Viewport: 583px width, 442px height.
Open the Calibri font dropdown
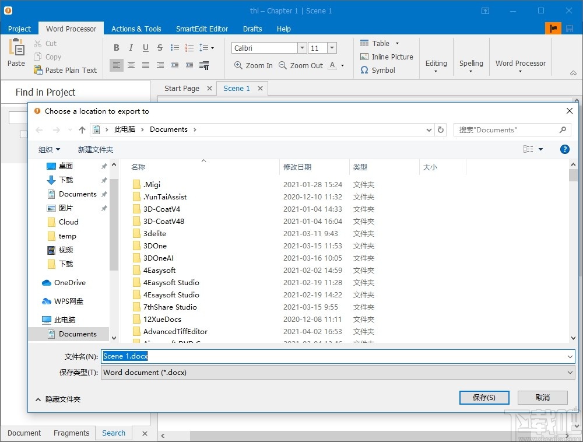coord(301,47)
